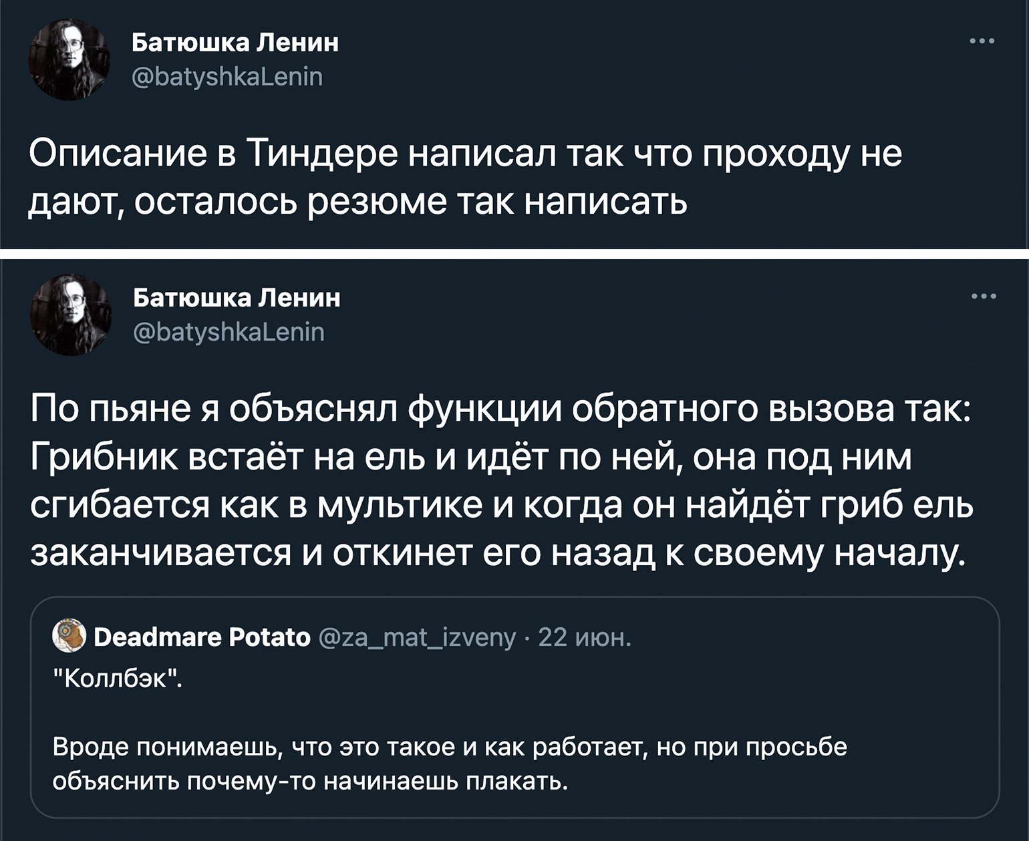Click the @batyshkaLenin handle in the lower tweet
This screenshot has height=841, width=1029.
pyautogui.click(x=229, y=332)
